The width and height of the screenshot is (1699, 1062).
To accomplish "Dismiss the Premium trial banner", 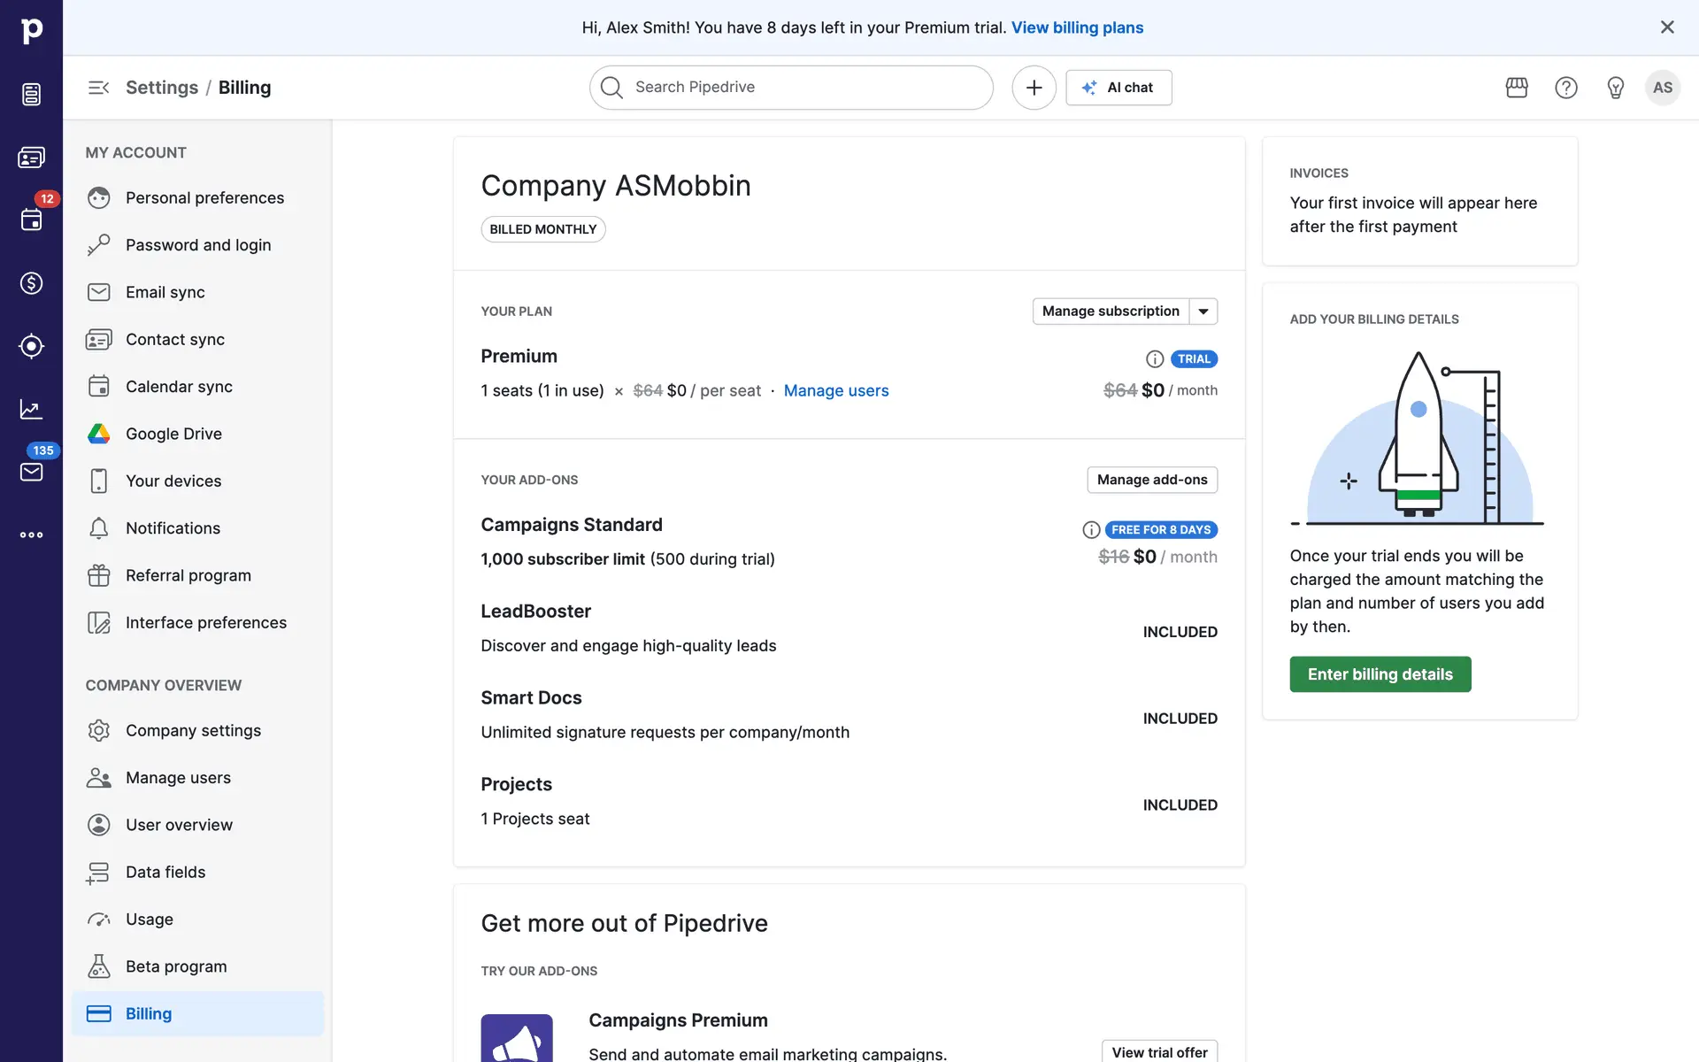I will (1667, 27).
